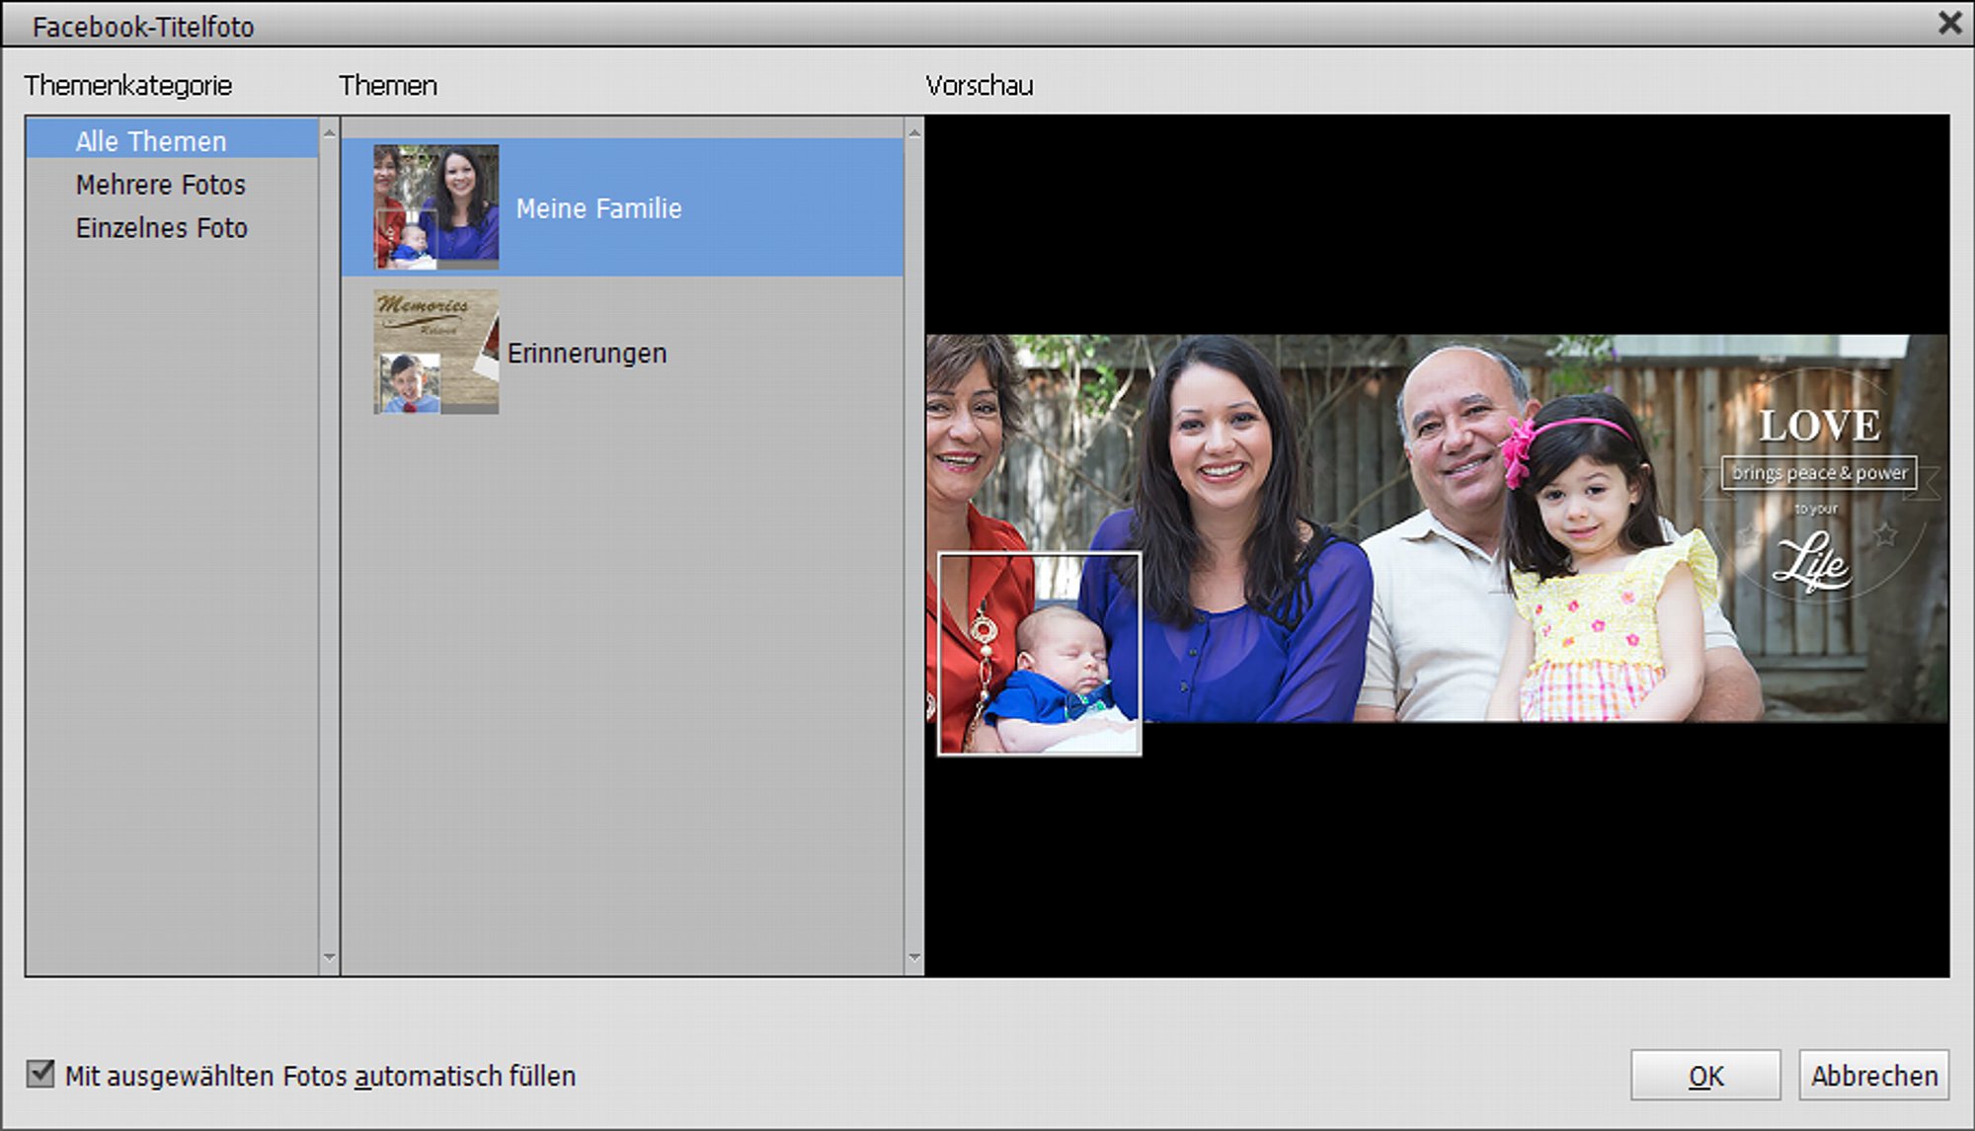Select the Meine Familie theme label
The image size is (1975, 1131).
(x=598, y=208)
